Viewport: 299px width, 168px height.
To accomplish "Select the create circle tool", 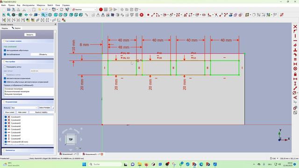I will pyautogui.click(x=164, y=14).
